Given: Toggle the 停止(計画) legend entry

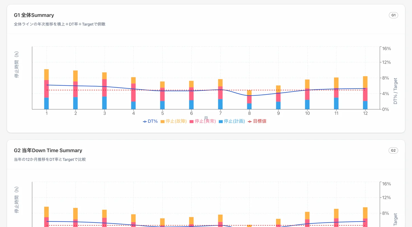Looking at the screenshot, I should point(232,121).
